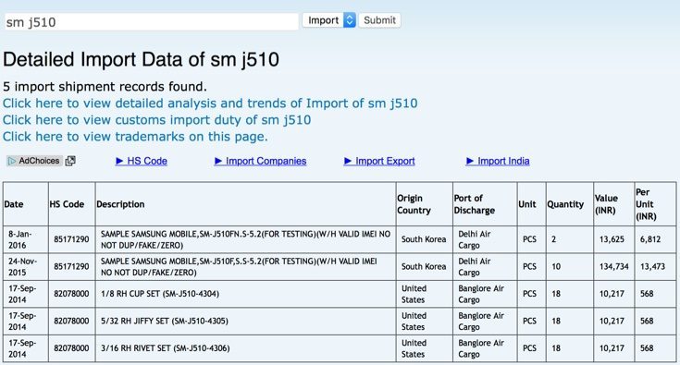Open detailed analysis and trends link
The height and width of the screenshot is (365, 680).
[210, 103]
